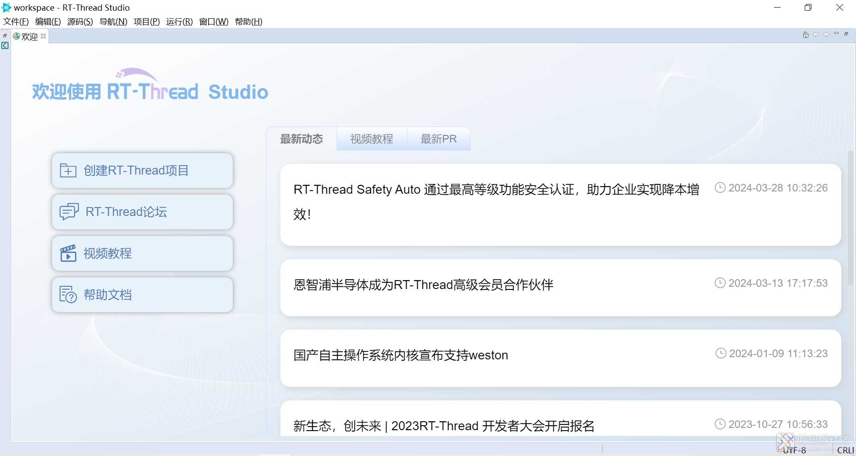Switch to the 视频教程 tab

tap(372, 139)
